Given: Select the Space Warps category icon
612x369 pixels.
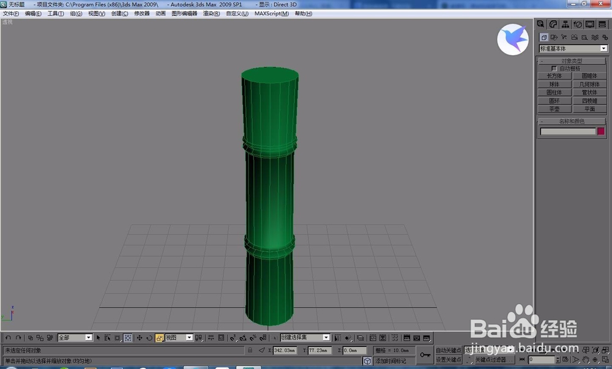Looking at the screenshot, I should click(x=595, y=37).
